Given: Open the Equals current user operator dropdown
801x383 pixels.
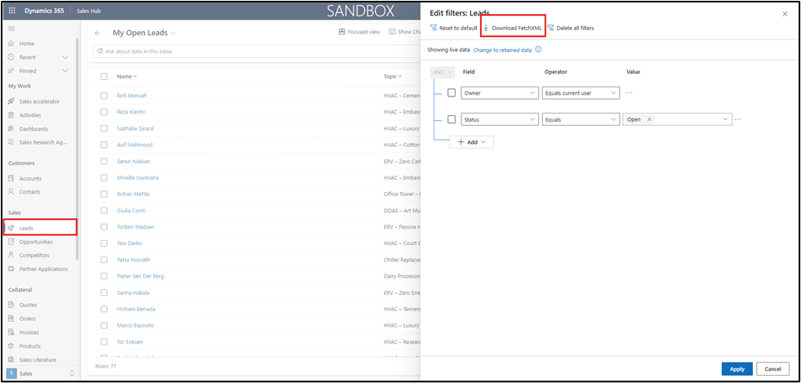Looking at the screenshot, I should coord(581,93).
